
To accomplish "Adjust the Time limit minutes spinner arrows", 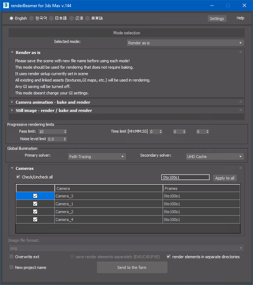I will [184, 132].
